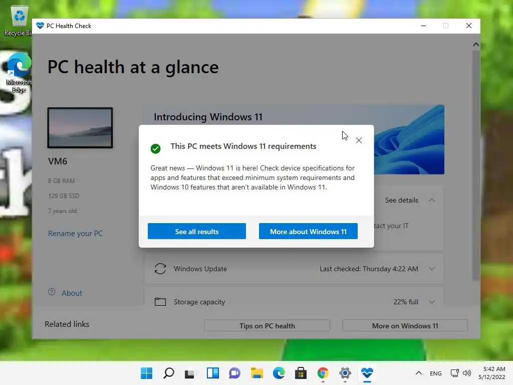Click the Introducing Windows 11 heading

[208, 117]
